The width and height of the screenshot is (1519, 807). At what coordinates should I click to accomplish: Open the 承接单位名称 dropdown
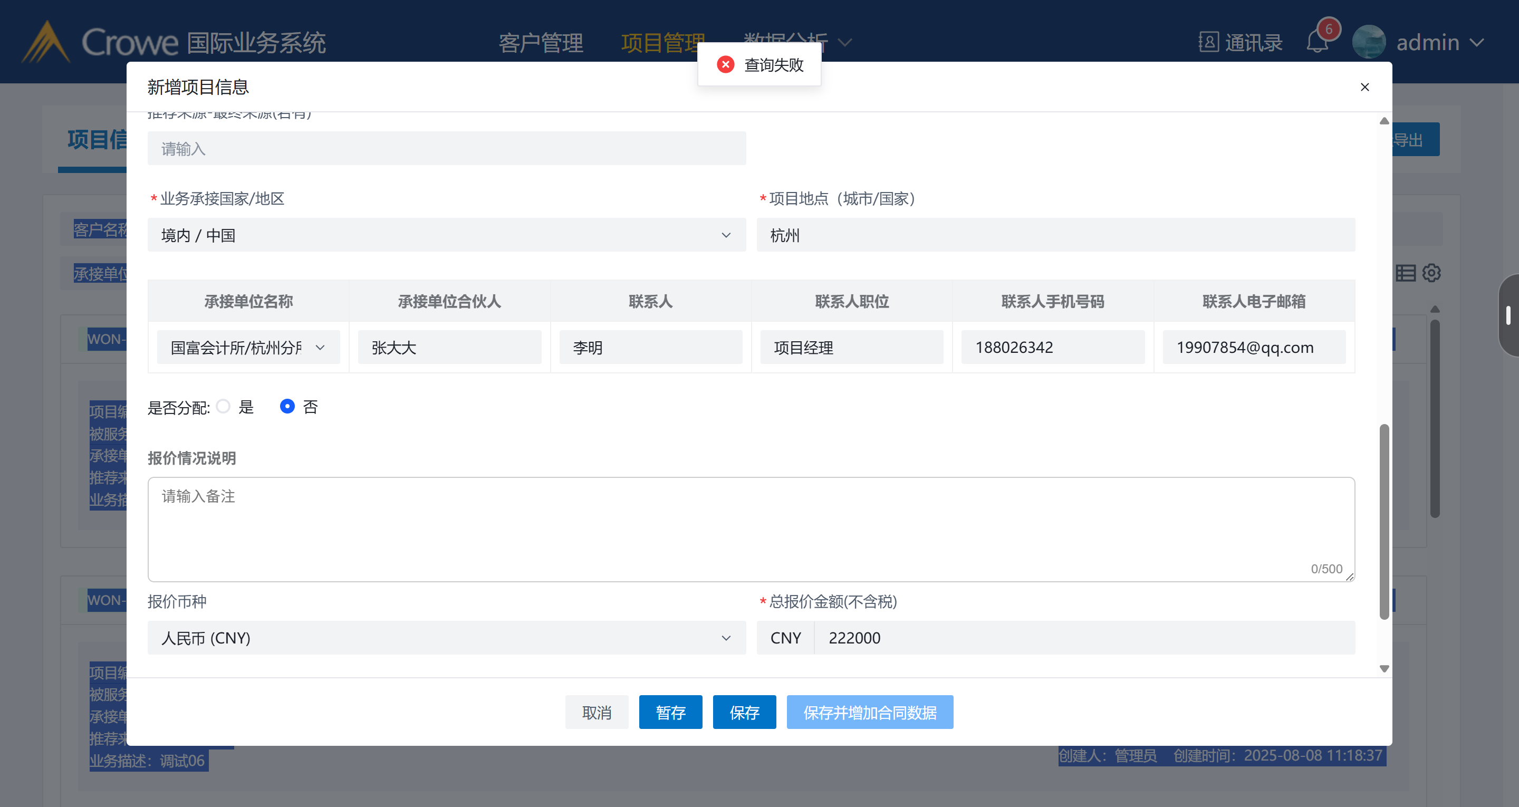(248, 348)
